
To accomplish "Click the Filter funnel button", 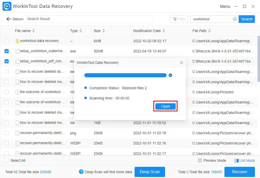I will coord(179,19).
